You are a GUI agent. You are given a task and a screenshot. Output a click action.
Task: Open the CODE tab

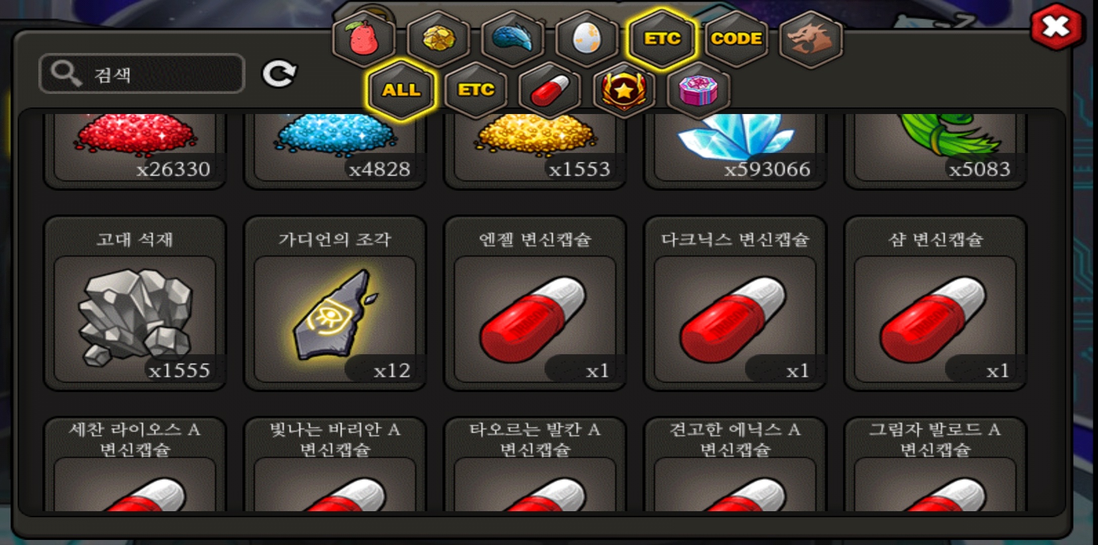736,39
